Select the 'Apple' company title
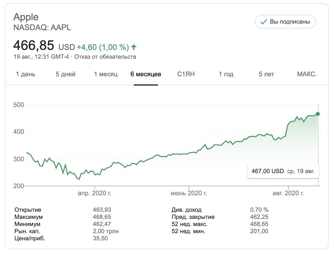 click(x=26, y=17)
